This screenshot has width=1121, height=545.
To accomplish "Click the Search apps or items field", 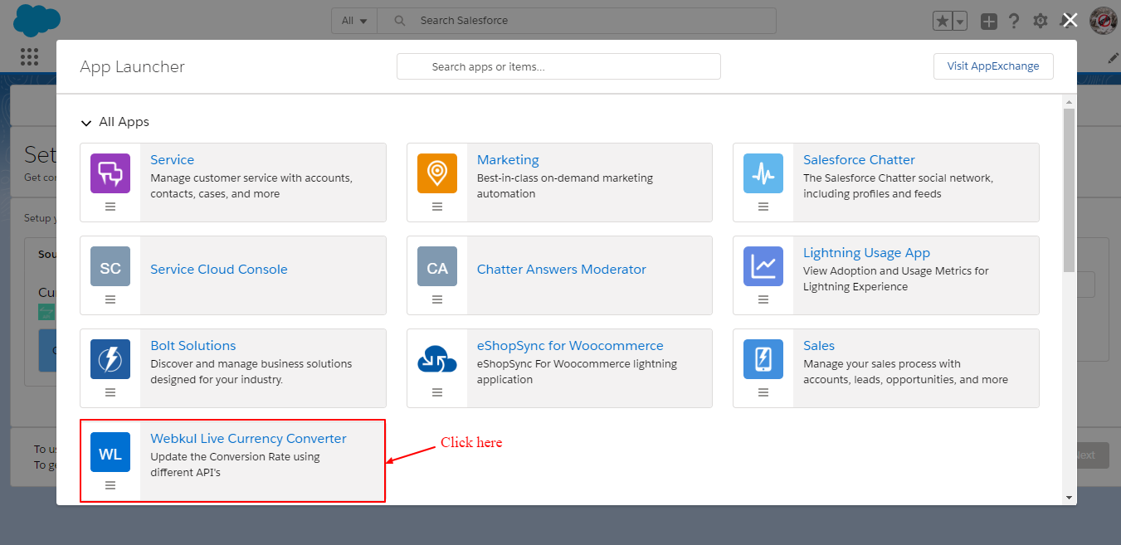I will [x=558, y=66].
